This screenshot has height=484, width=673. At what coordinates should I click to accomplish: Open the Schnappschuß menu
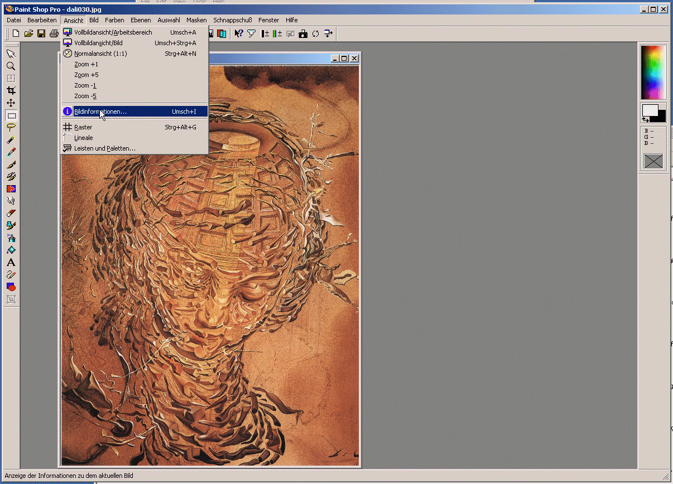[233, 20]
